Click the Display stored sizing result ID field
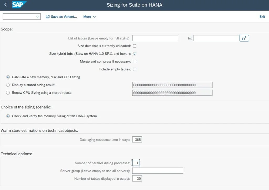The image size is (269, 190). (172, 85)
